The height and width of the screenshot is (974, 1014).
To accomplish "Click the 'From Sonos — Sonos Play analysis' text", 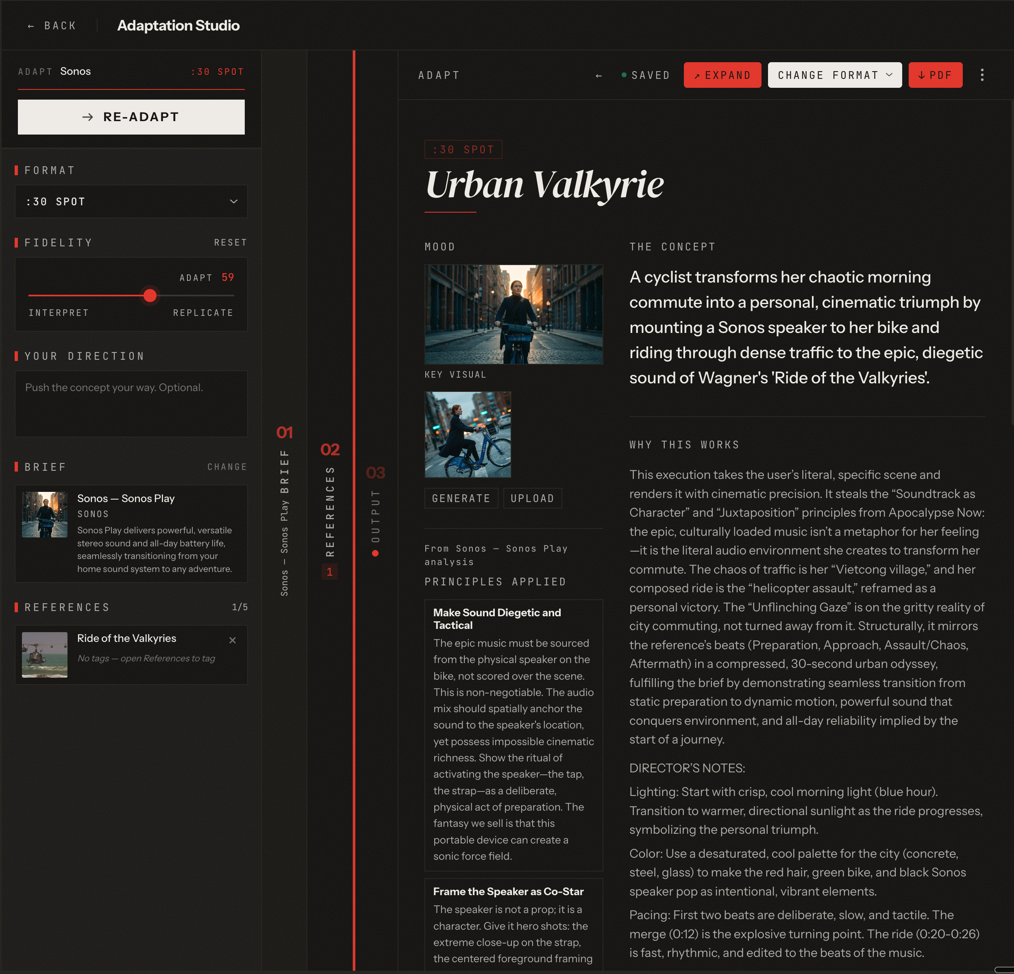I will pyautogui.click(x=496, y=555).
